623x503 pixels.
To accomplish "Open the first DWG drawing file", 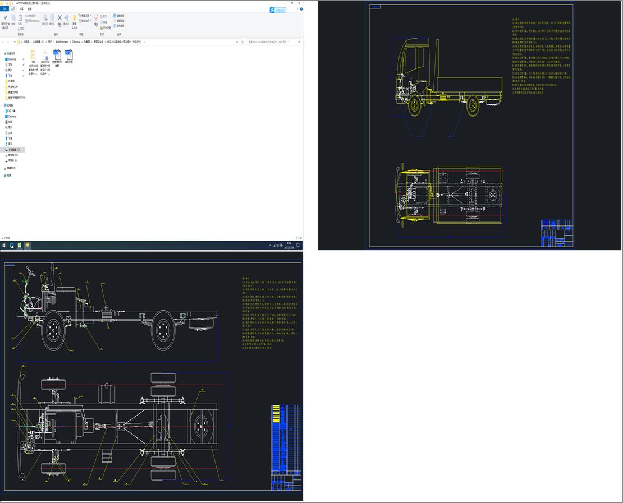I will [57, 54].
